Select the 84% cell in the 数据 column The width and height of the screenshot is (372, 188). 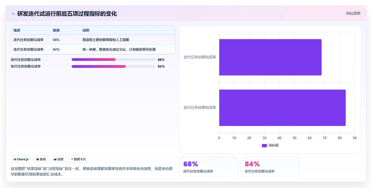pyautogui.click(x=56, y=50)
